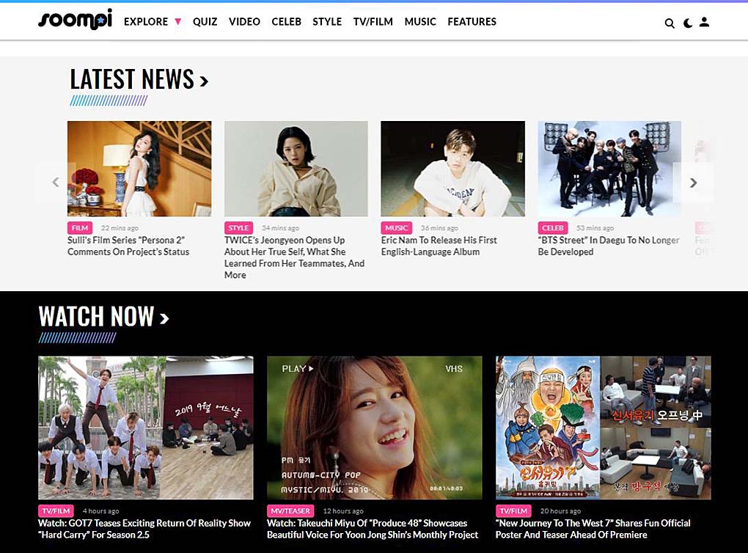This screenshot has height=553, width=748.
Task: Expand the Explore dropdown arrow
Action: (178, 21)
